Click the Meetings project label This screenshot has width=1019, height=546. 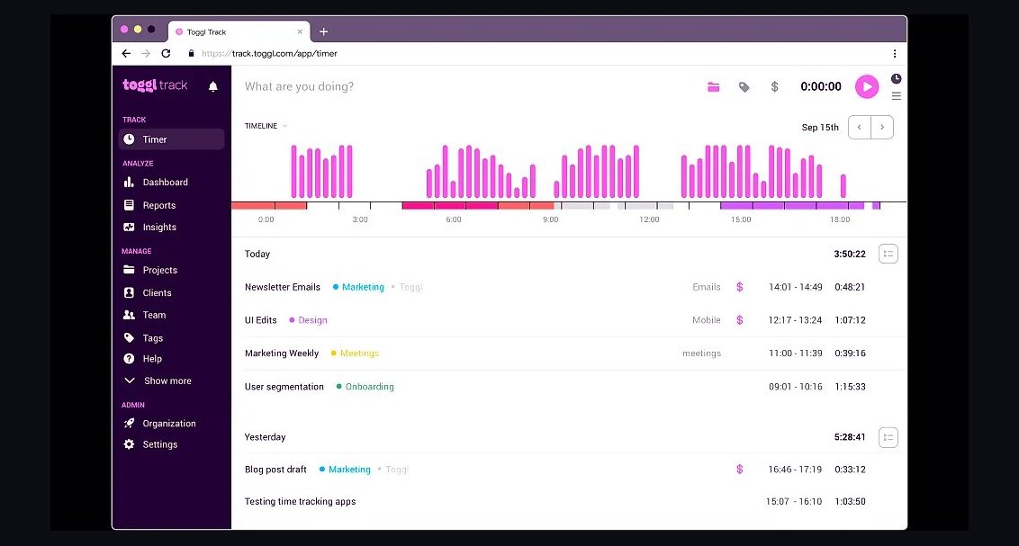[359, 354]
